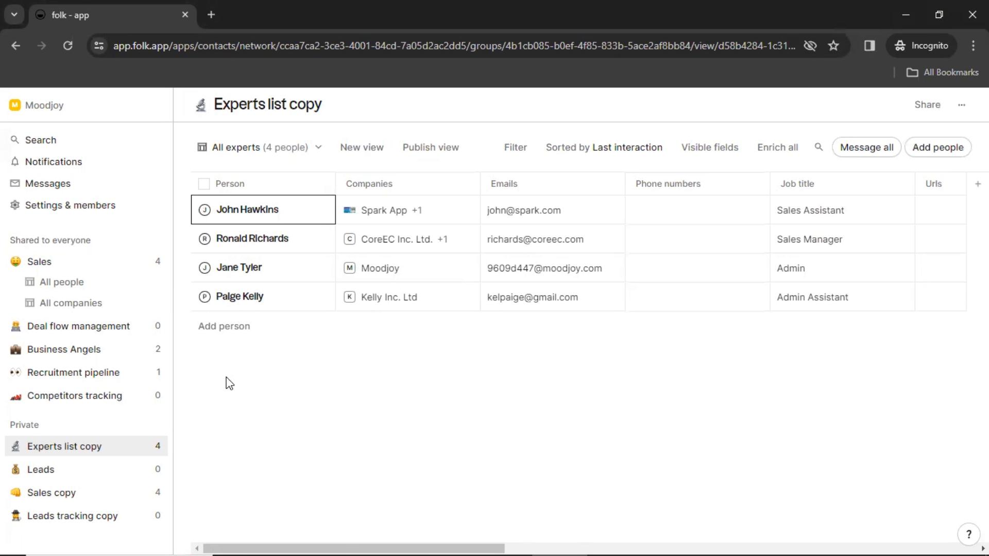Drag the horizontal scrollbar right
The image size is (989, 556).
[x=353, y=548]
